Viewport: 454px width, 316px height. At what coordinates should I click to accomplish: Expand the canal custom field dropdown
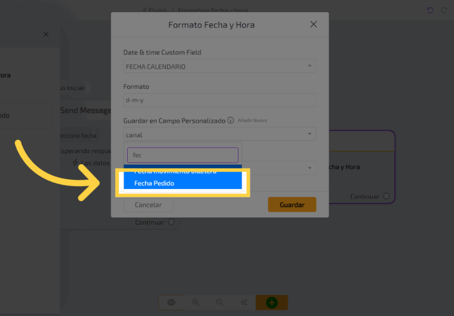coord(219,135)
